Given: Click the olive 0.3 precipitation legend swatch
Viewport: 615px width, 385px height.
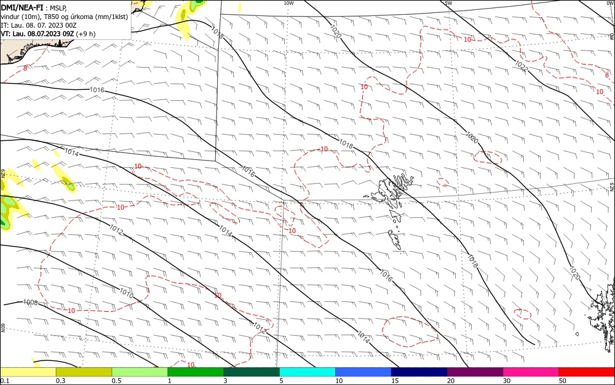Looking at the screenshot, I should pyautogui.click(x=84, y=372).
